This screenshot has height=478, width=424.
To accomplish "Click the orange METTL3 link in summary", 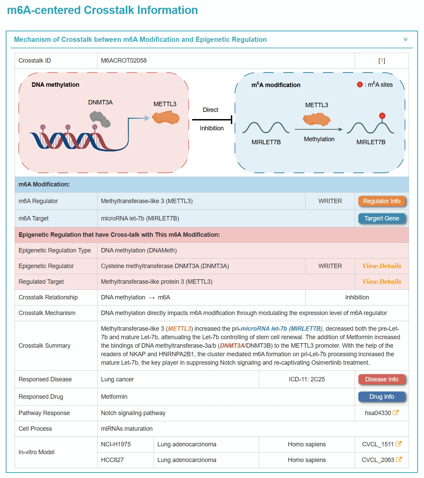I will pyautogui.click(x=180, y=329).
